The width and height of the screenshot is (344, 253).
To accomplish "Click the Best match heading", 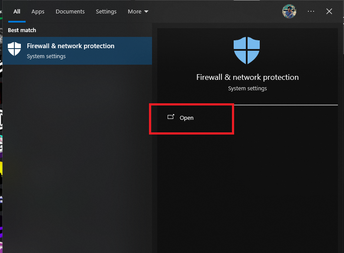I will point(22,30).
